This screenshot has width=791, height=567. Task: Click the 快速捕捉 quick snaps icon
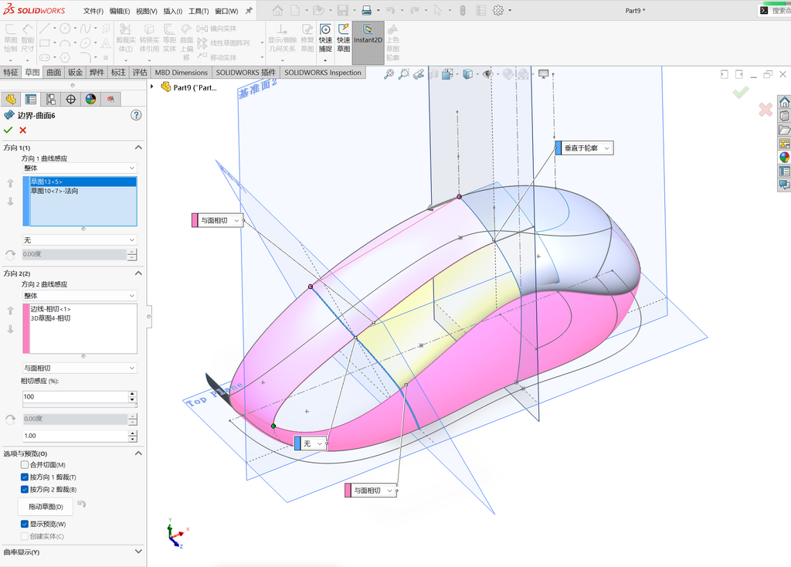click(325, 38)
